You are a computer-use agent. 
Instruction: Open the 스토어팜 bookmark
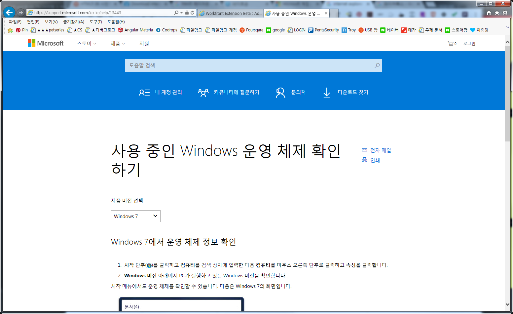pyautogui.click(x=456, y=30)
